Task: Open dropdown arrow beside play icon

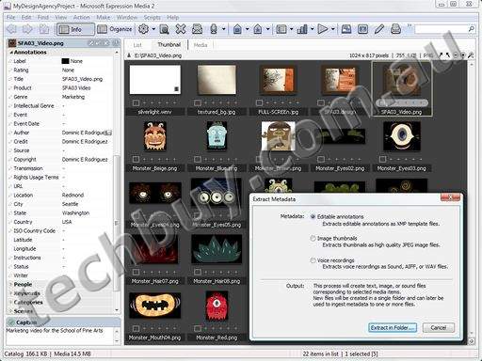Action: (332, 29)
